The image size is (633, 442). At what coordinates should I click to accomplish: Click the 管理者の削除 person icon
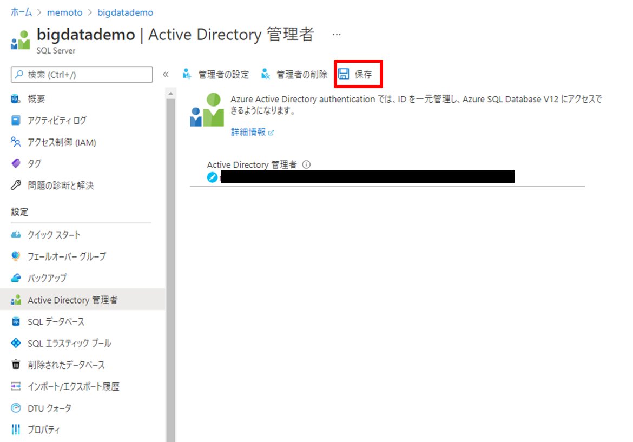[265, 74]
